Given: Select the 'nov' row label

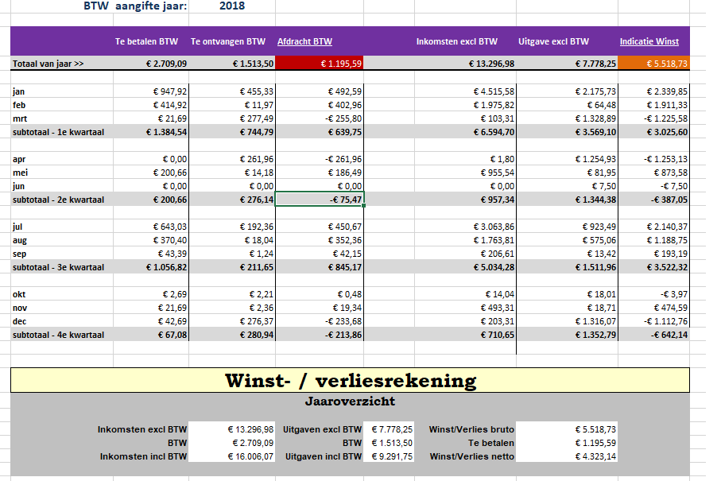Looking at the screenshot, I should tap(20, 308).
